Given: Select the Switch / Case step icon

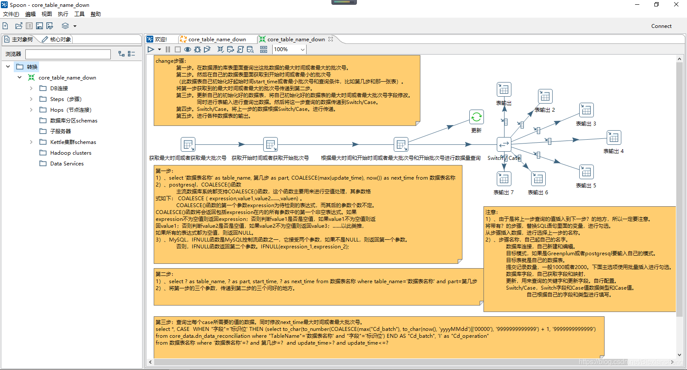Looking at the screenshot, I should click(x=504, y=144).
